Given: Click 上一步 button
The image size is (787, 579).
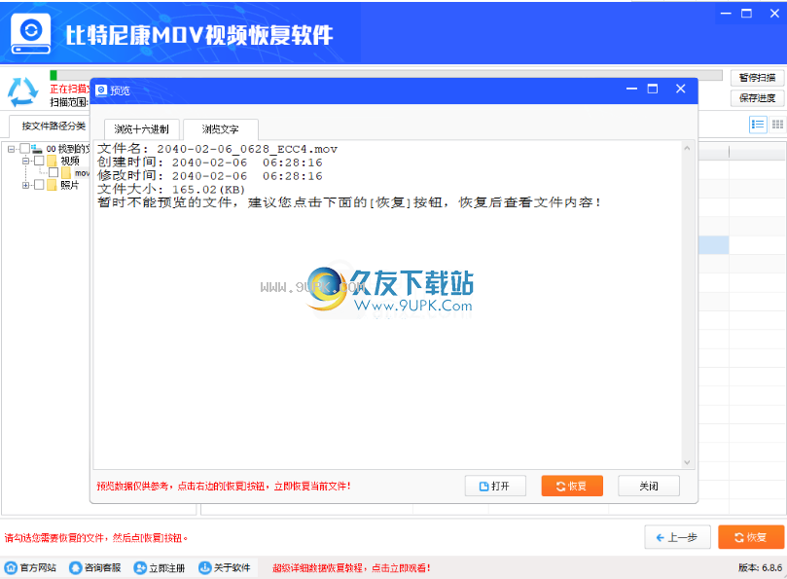Looking at the screenshot, I should pos(677,537).
